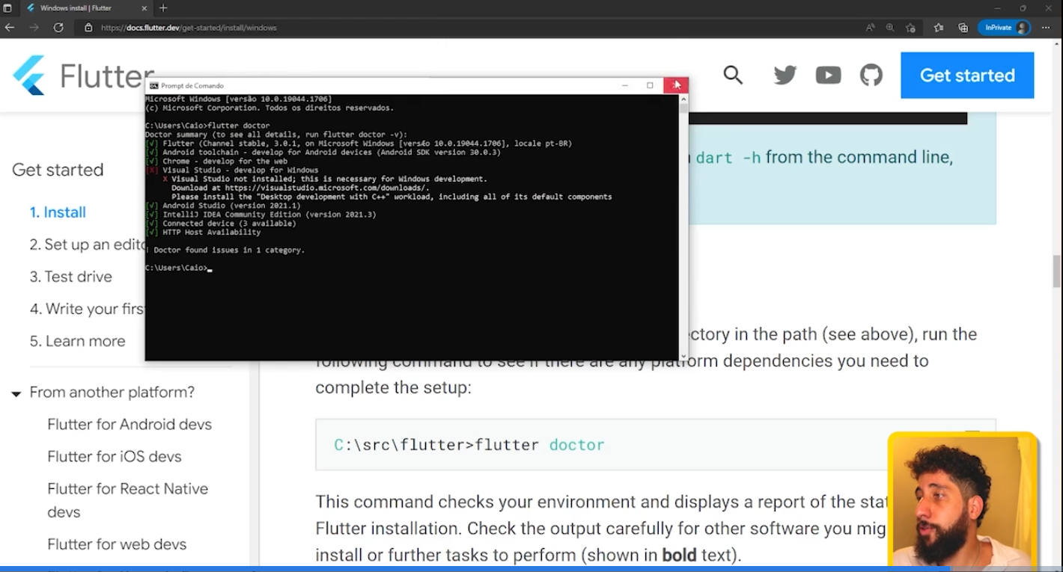Click the HTTP Host Availability line
The height and width of the screenshot is (572, 1063).
point(204,233)
